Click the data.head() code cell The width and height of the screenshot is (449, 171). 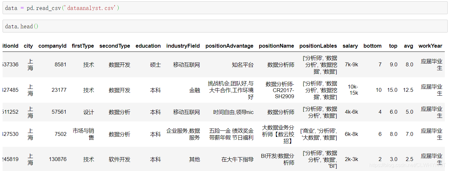point(225,26)
